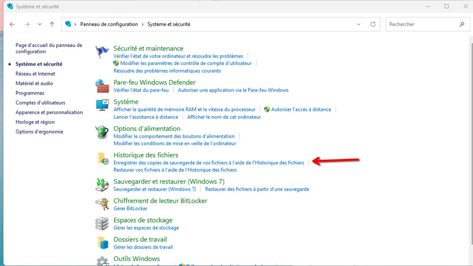Click Gérer les dossiers de travail

[x=143, y=247]
